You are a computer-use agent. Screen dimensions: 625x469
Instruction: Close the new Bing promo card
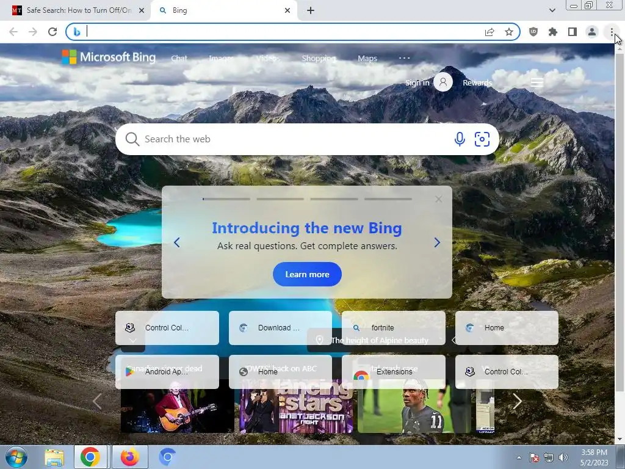438,199
